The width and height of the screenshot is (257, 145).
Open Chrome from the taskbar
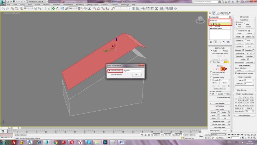(x=55, y=142)
